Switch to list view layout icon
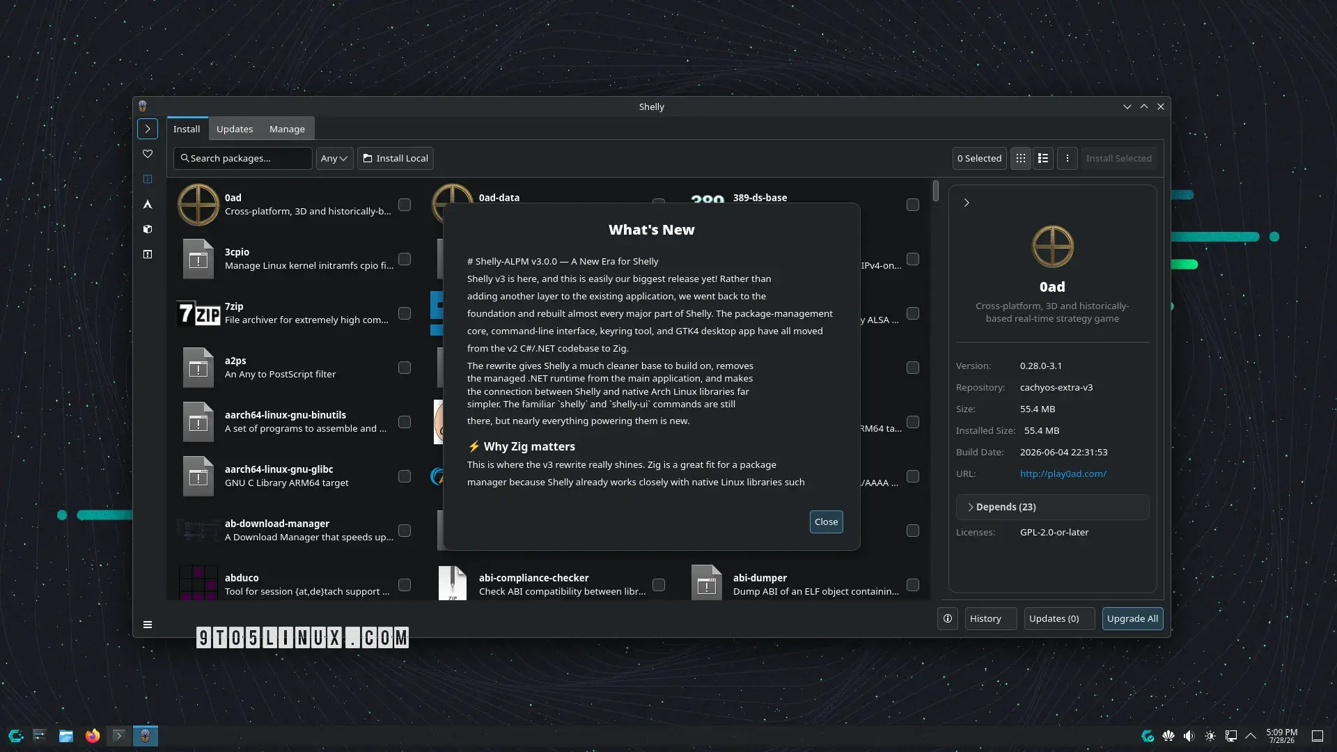 1043,159
